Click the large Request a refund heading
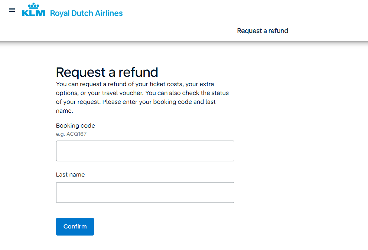 107,72
